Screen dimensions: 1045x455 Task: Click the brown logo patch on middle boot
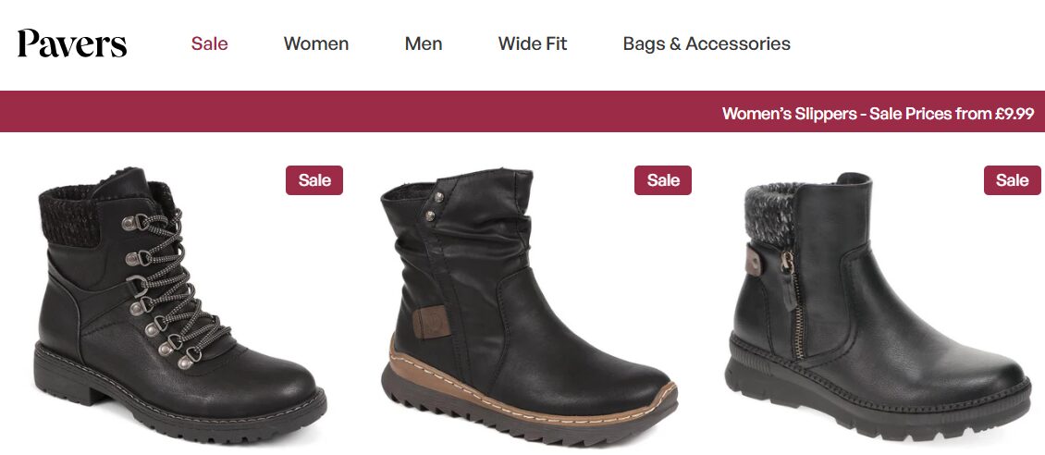point(428,322)
